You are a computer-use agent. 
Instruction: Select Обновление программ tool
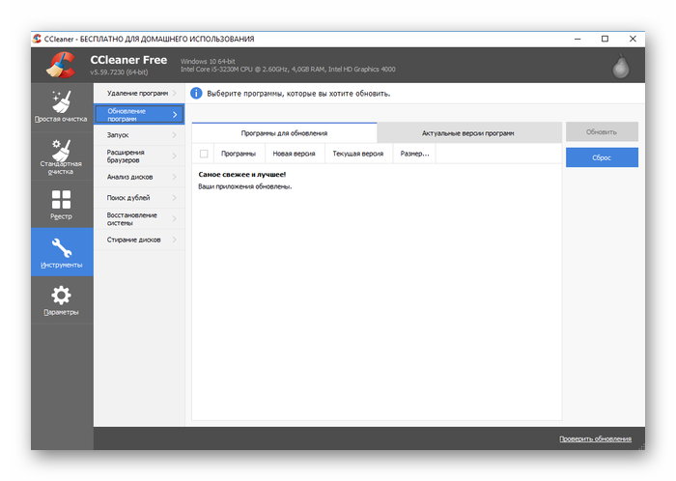(139, 114)
